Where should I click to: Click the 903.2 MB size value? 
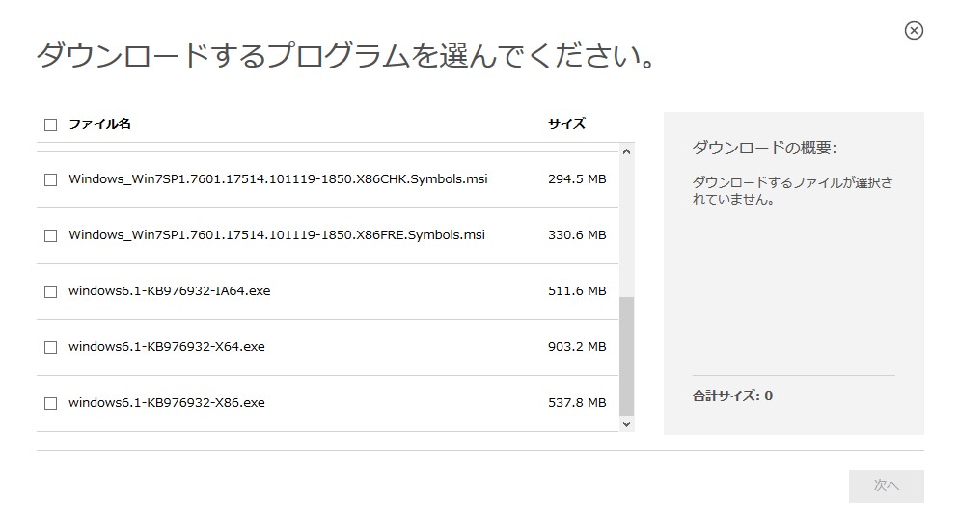pyautogui.click(x=577, y=347)
